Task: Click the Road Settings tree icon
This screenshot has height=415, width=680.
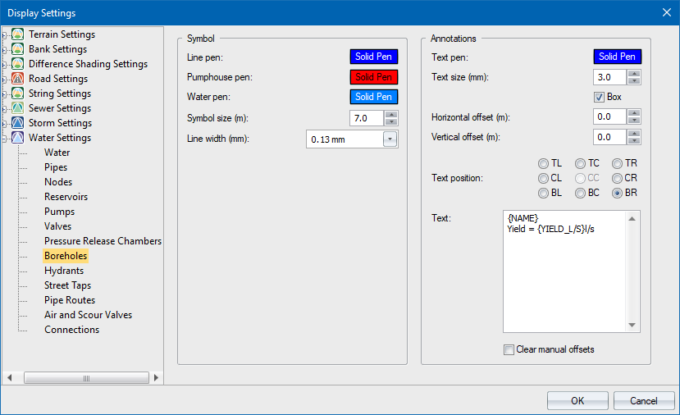Action: [x=18, y=79]
